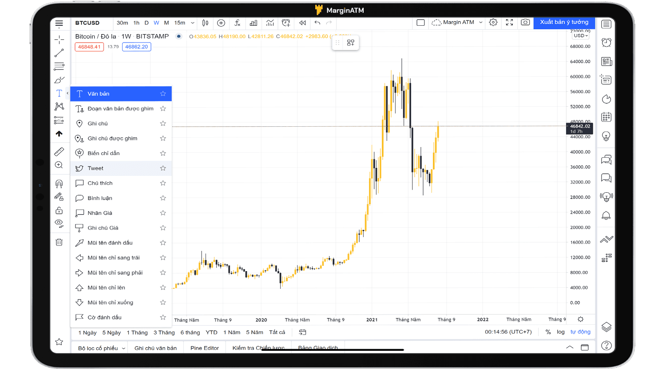
Task: Click BTCUSD symbol search field
Action: coord(87,23)
